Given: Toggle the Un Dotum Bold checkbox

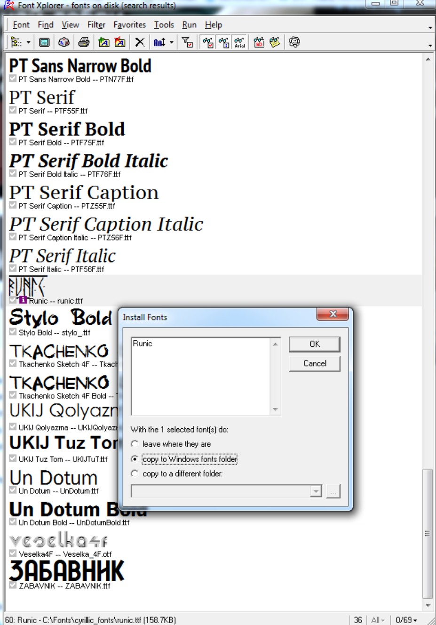Looking at the screenshot, I should (13, 521).
